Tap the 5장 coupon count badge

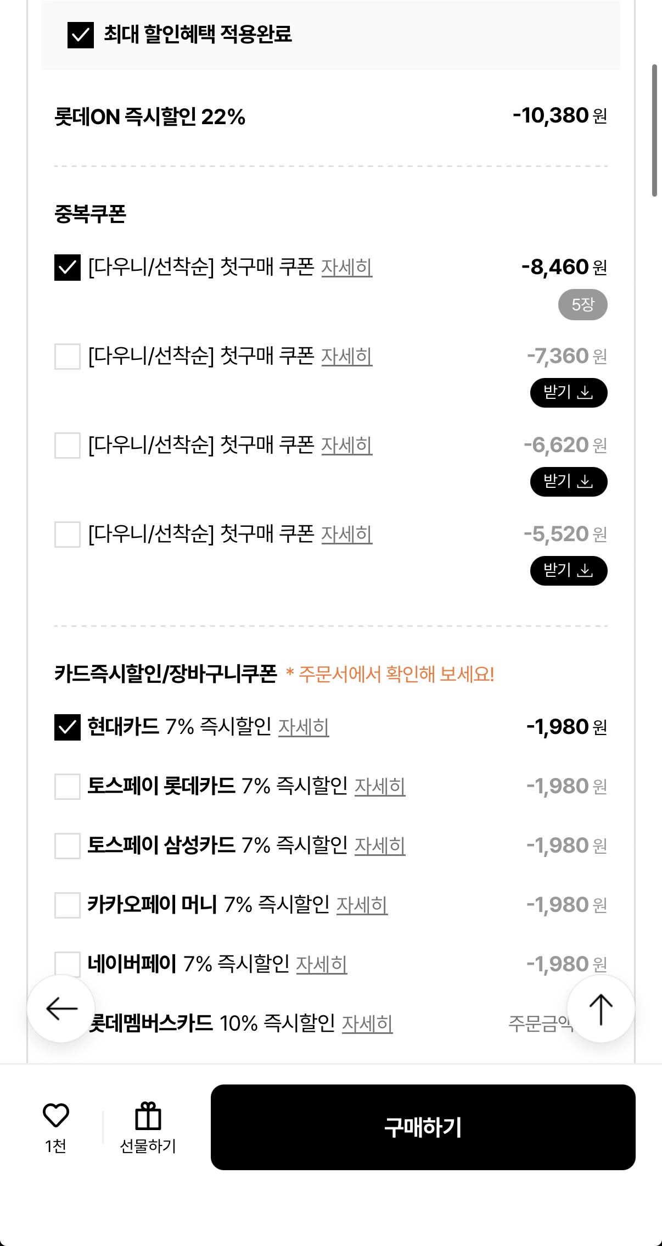582,305
